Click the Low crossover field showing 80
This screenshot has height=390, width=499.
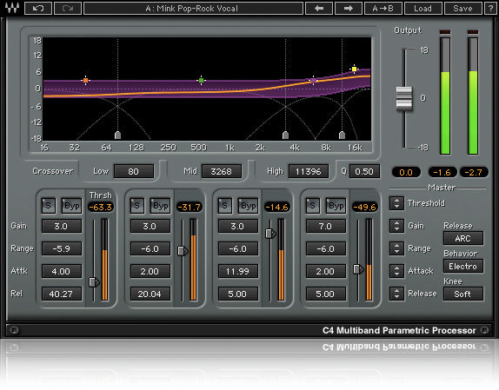[x=134, y=171]
